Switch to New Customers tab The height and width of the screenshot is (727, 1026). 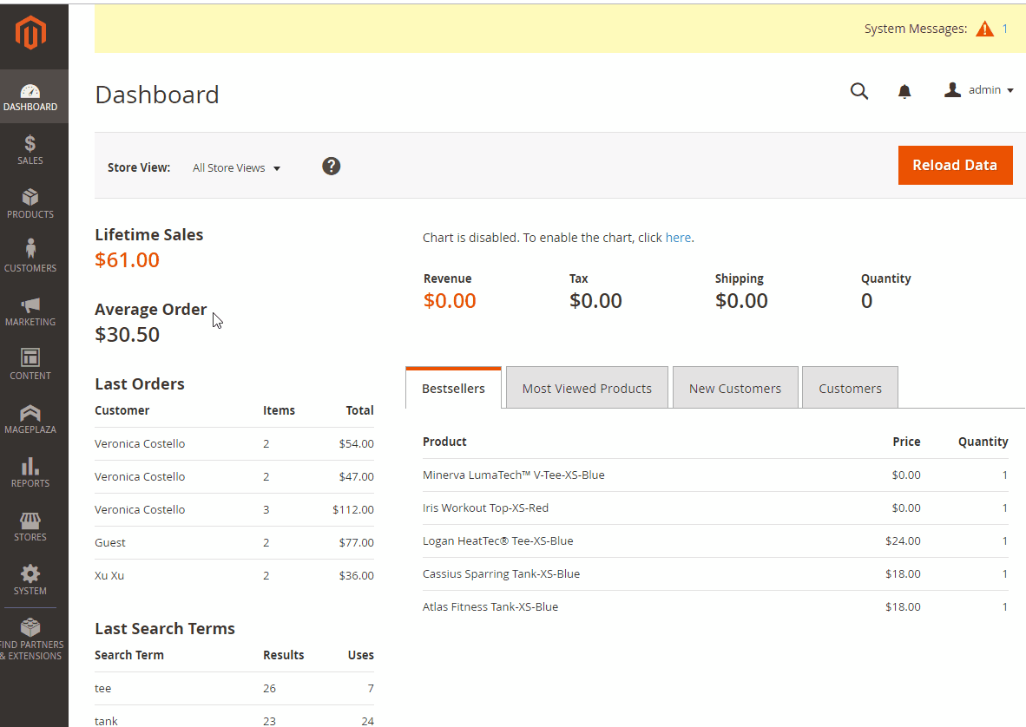(734, 389)
